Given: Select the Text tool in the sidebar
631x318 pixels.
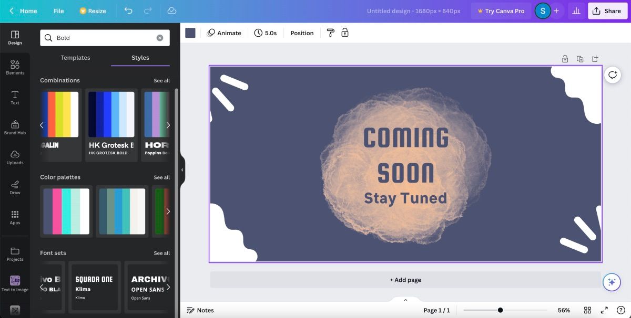Looking at the screenshot, I should (15, 98).
